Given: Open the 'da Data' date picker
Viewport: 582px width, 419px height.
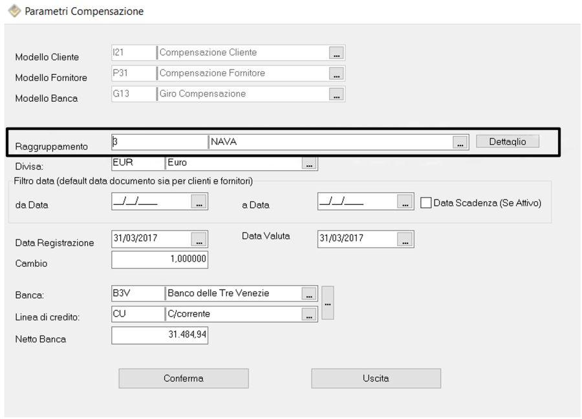Looking at the screenshot, I should (199, 201).
